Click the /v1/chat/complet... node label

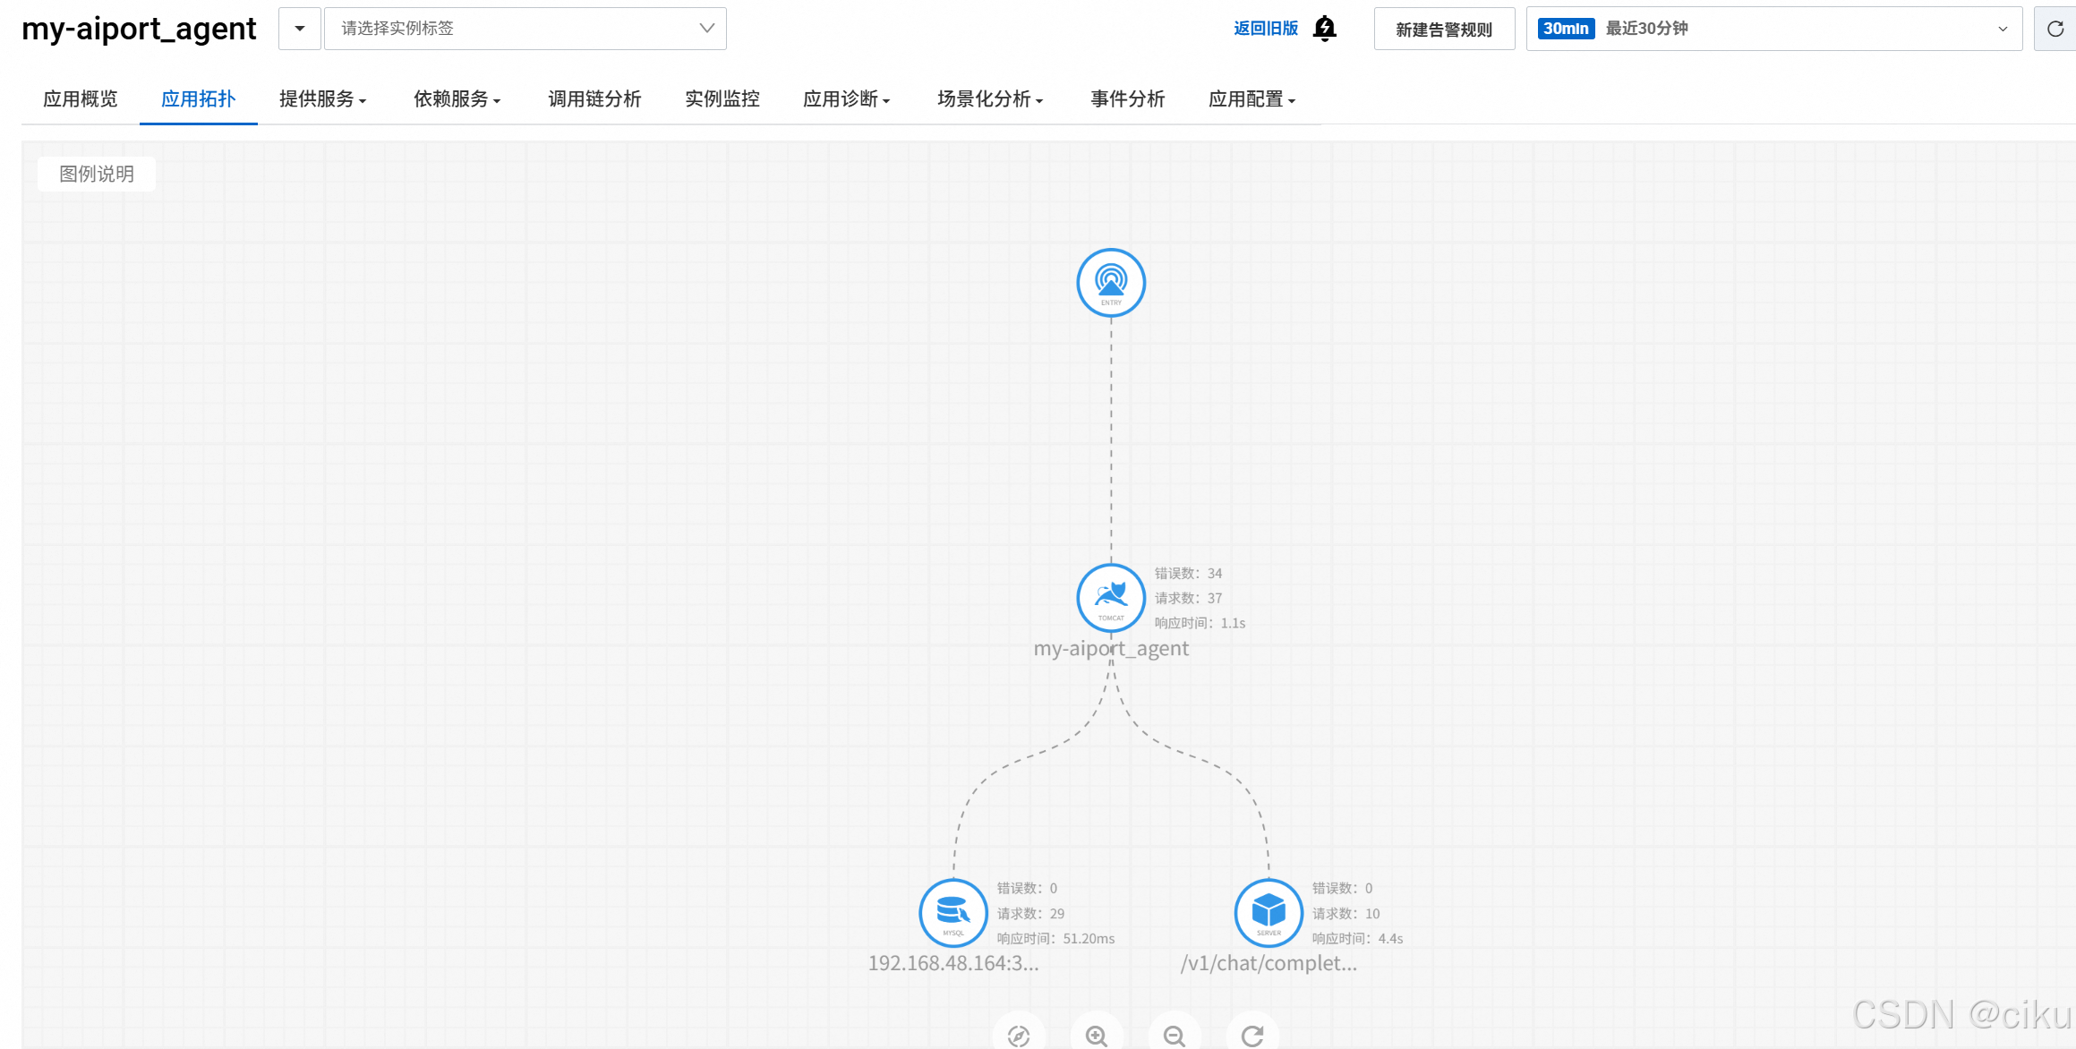point(1269,964)
